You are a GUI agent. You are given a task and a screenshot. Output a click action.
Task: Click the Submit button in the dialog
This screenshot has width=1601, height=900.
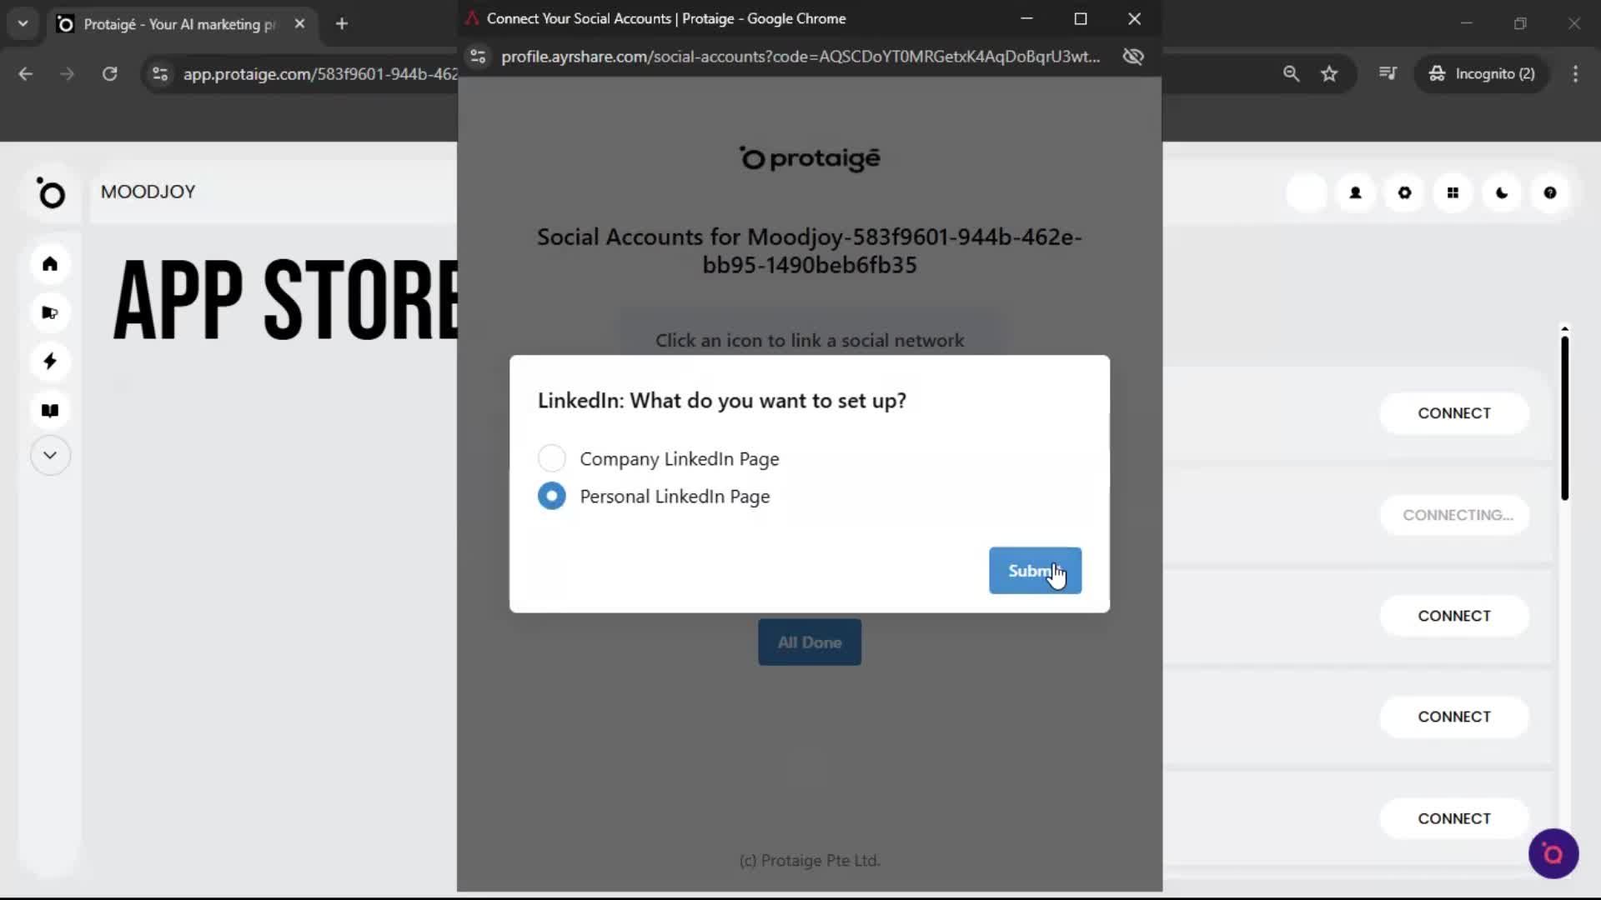pyautogui.click(x=1034, y=571)
